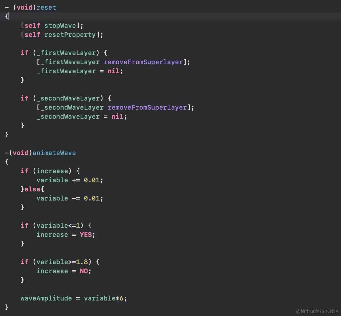Click 'variable -= 0.01;' statement
Screen dimensions: 341x316
click(x=70, y=198)
